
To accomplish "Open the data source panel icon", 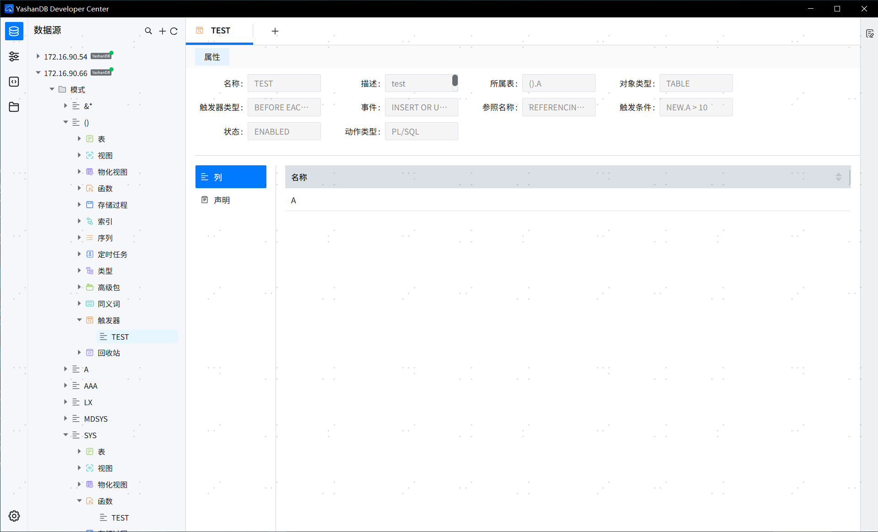I will click(14, 31).
